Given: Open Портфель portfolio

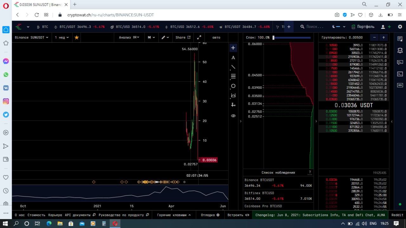Looking at the screenshot, I should coord(363,27).
